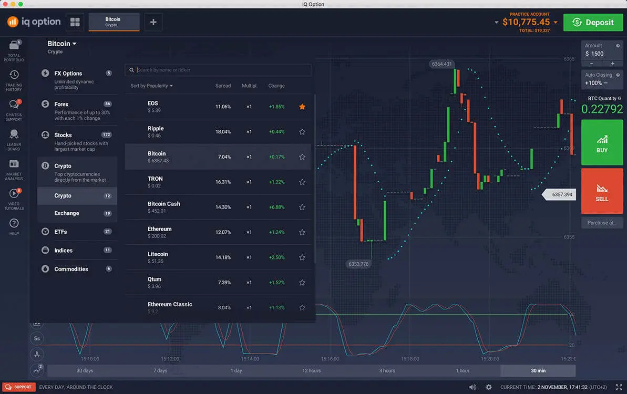627x394 pixels.
Task: Click the Purchase at button
Action: [602, 223]
